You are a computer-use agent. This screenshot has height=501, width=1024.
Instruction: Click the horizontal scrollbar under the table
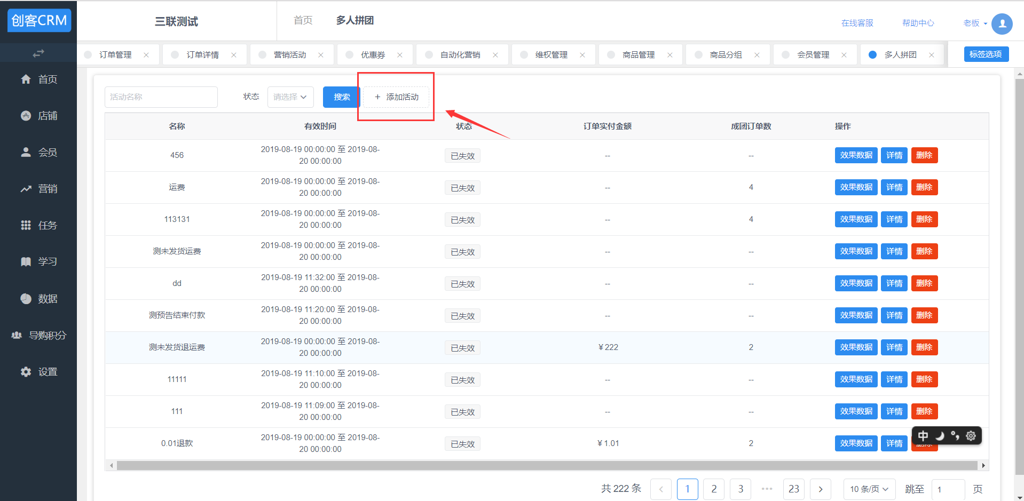tap(547, 466)
